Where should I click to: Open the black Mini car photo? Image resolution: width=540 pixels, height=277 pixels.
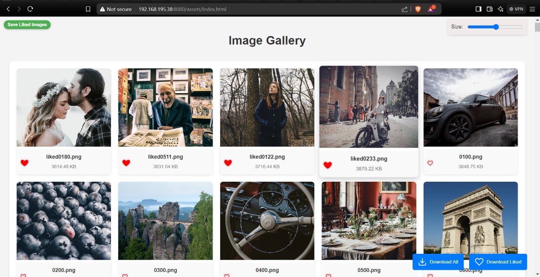[470, 108]
